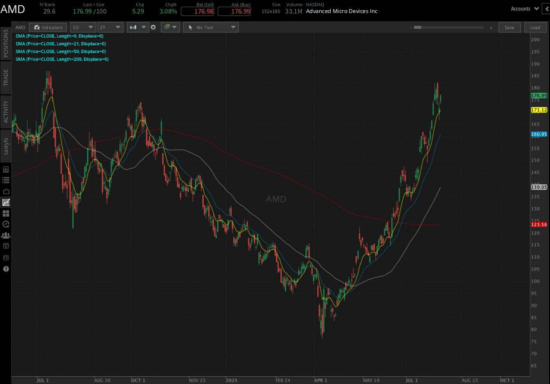
Task: Select the chart icon in the left sidebar
Action: [x=6, y=202]
